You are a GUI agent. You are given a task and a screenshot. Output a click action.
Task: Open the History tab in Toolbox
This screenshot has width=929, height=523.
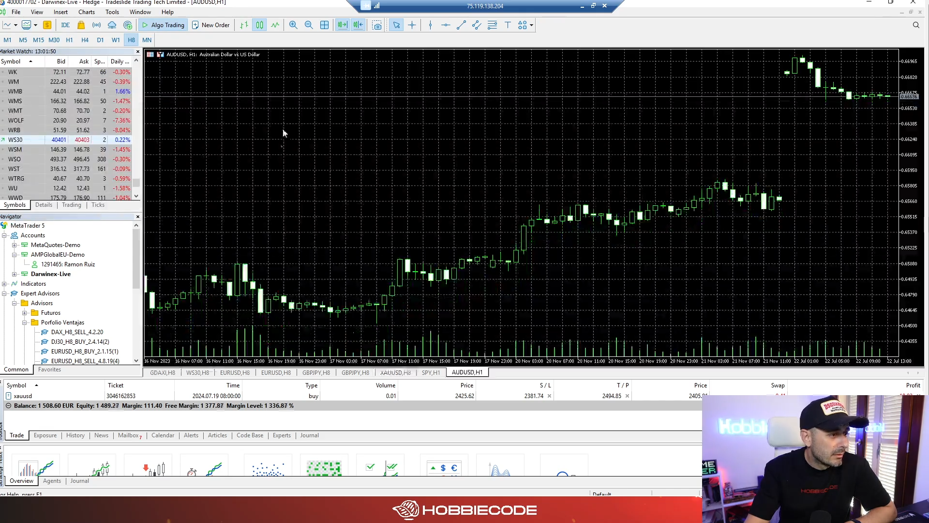click(x=75, y=435)
